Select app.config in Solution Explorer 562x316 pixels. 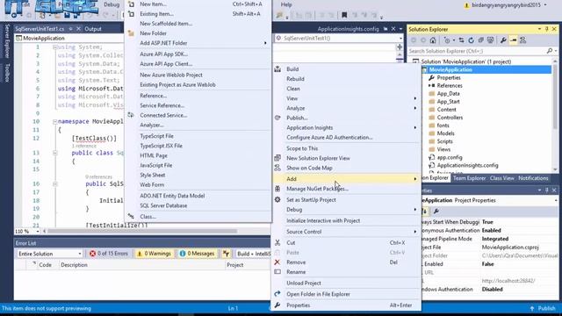pos(450,157)
